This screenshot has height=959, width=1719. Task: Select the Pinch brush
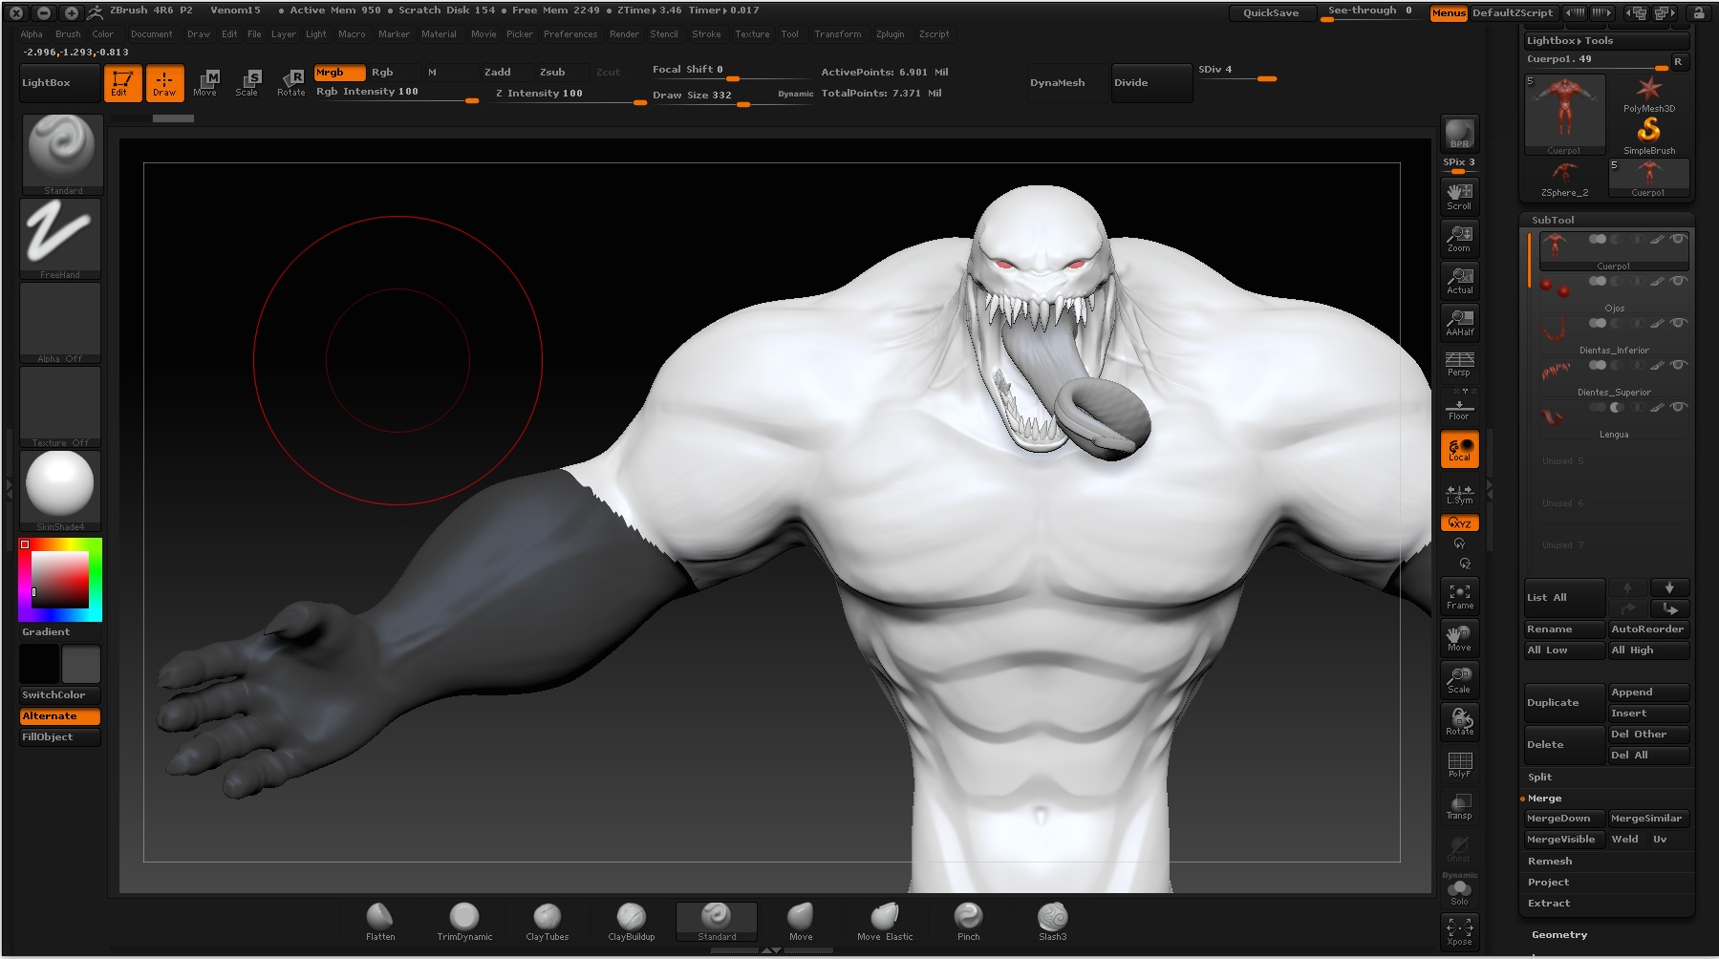968,922
